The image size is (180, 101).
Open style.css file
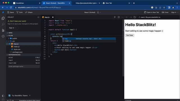(x=24, y=49)
